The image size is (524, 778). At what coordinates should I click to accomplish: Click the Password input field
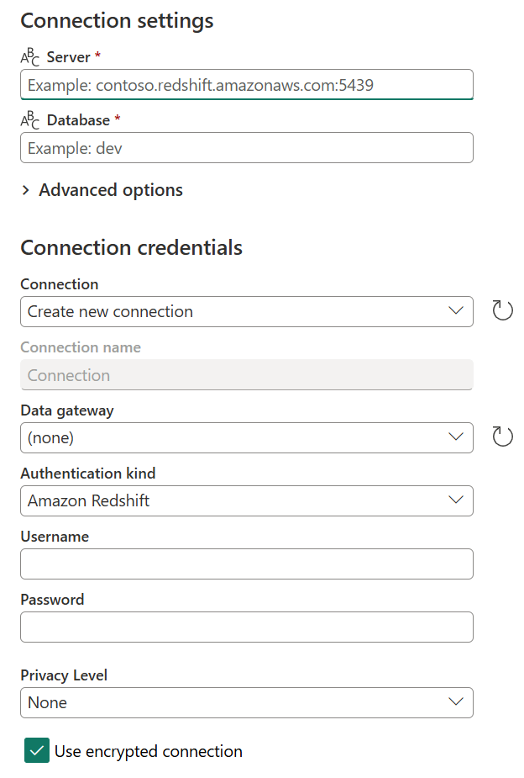tap(246, 627)
